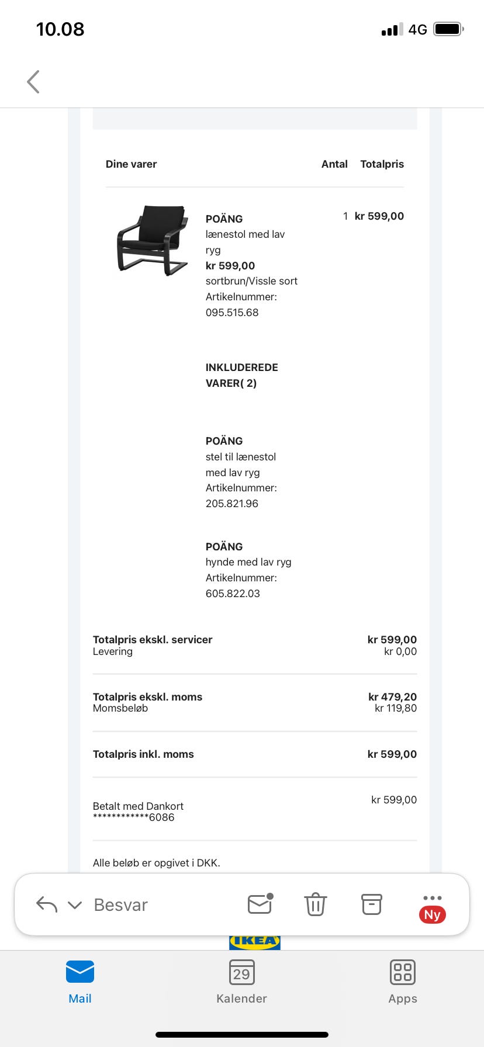This screenshot has width=484, height=1047.
Task: Delete the email using the trash icon
Action: (315, 904)
